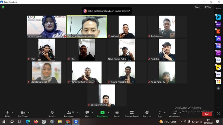Image resolution: width=223 pixels, height=125 pixels.
Task: Open the Twine app in sidebar
Action: [x=218, y=74]
